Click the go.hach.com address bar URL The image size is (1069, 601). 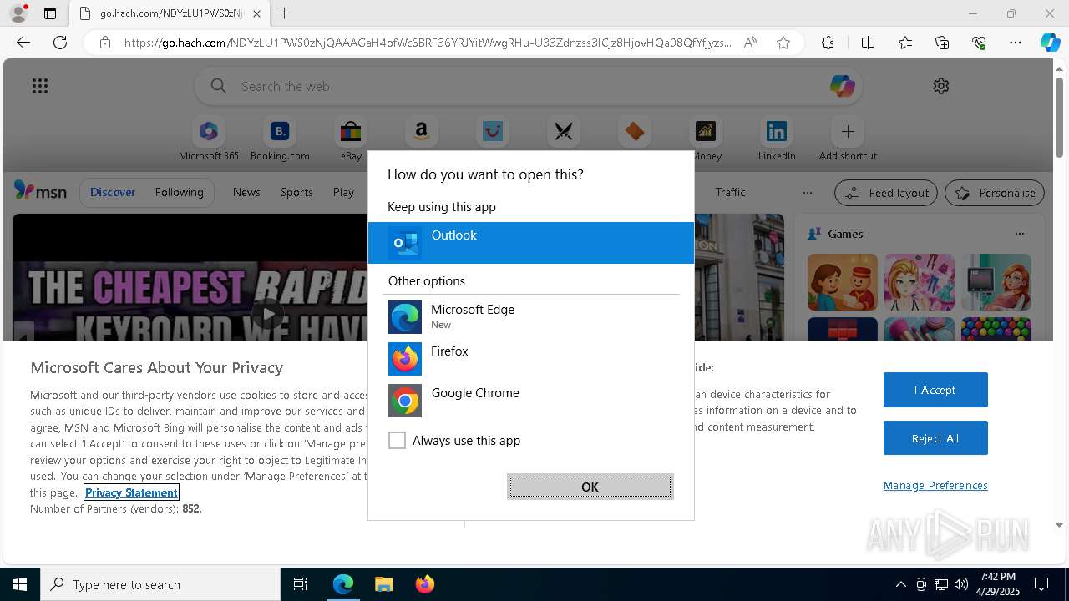coord(428,43)
